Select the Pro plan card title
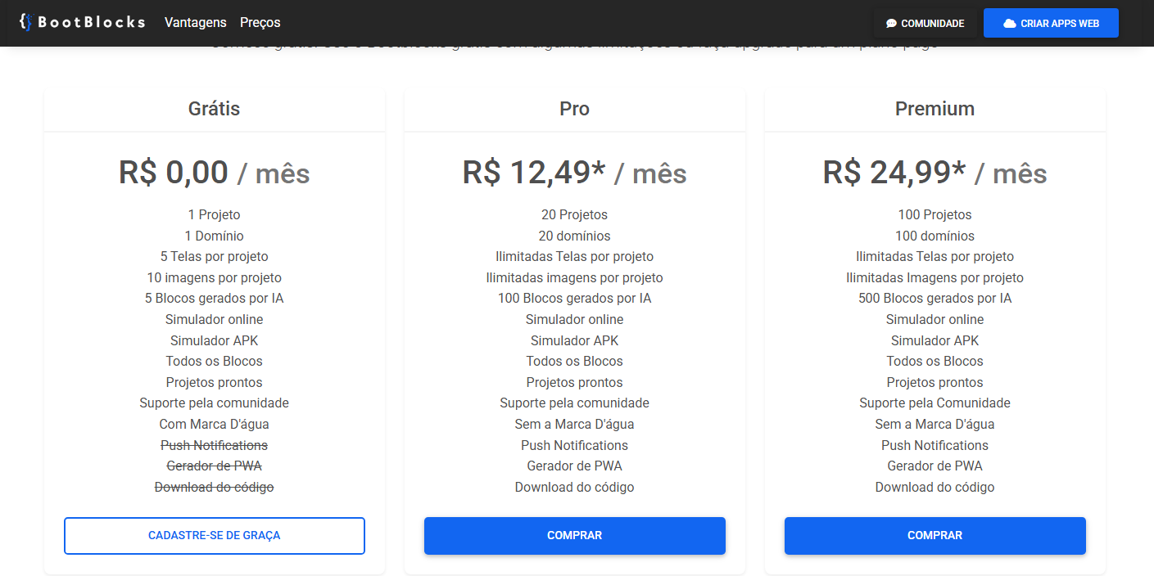Viewport: 1154px width, 576px height. coord(574,109)
